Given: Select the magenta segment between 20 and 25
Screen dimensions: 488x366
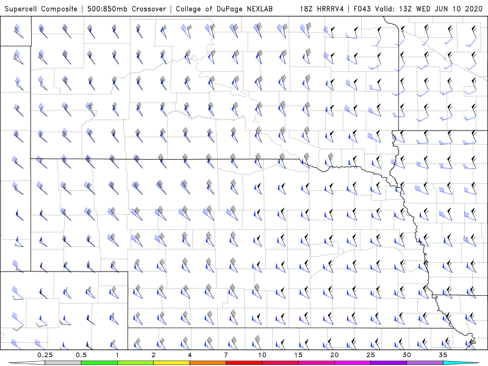Looking at the screenshot, I should click(353, 363).
